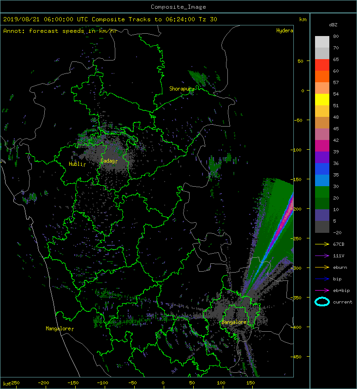
Task: Click the '80' value on dBZ scale
Action: click(x=336, y=36)
